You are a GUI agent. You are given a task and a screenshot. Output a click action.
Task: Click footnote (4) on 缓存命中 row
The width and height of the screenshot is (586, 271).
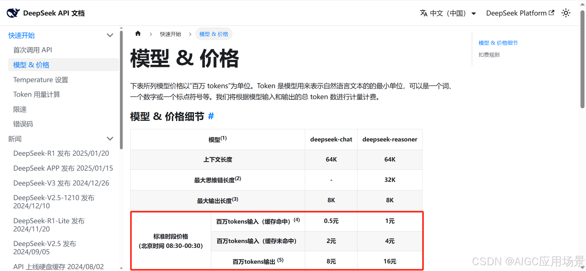point(297,220)
